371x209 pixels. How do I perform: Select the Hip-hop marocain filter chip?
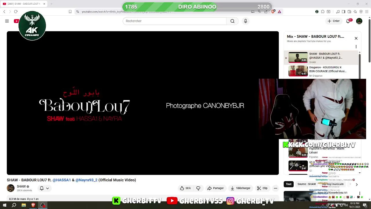point(333,184)
